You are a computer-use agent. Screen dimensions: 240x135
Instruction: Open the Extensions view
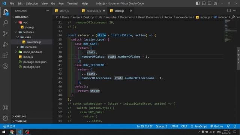[5, 55]
